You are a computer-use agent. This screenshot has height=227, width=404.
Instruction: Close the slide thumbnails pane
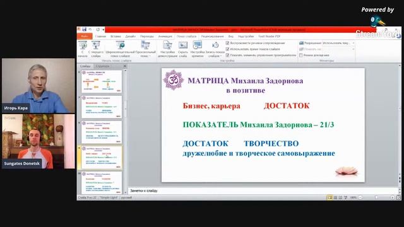(x=125, y=66)
